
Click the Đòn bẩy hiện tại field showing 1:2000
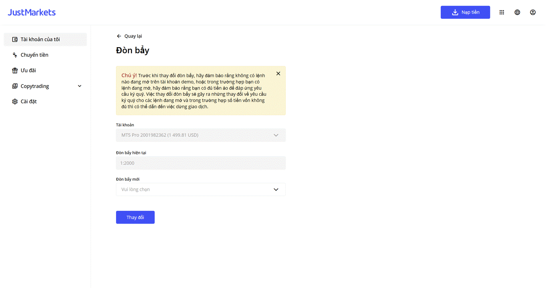click(201, 163)
